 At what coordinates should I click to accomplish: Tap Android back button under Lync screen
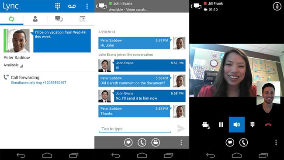(21, 155)
